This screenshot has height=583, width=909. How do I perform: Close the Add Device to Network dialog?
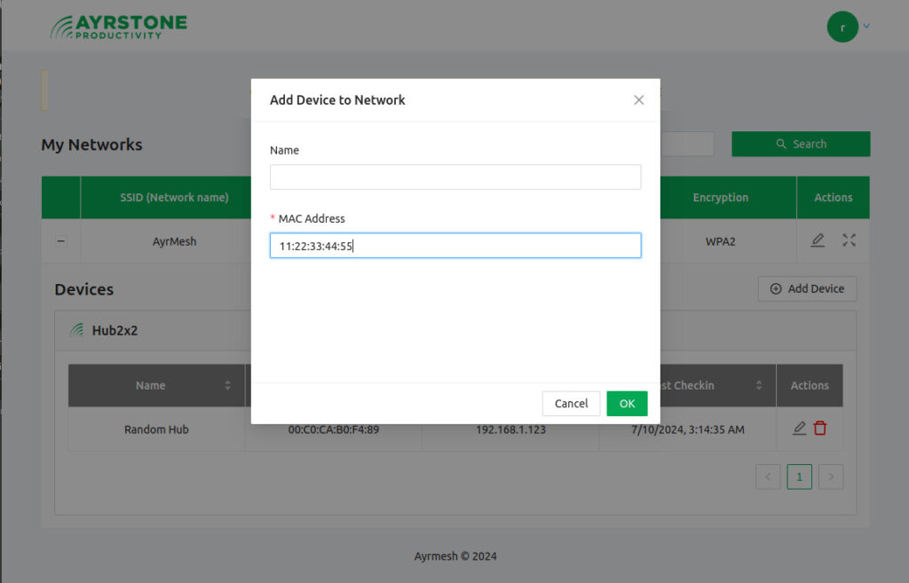[x=638, y=100]
